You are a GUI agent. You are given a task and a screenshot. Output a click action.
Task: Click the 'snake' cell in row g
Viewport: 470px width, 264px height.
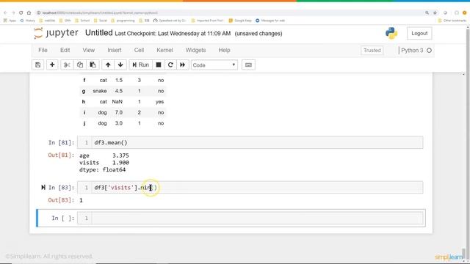100,91
